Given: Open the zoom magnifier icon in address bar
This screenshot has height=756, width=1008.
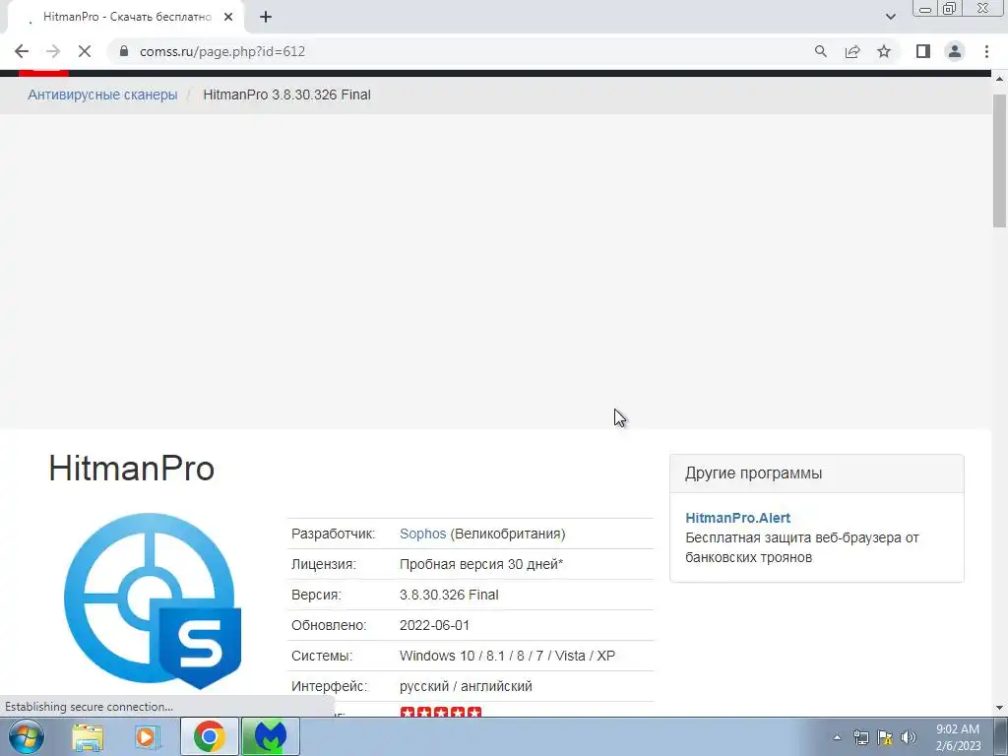Looking at the screenshot, I should tap(820, 51).
